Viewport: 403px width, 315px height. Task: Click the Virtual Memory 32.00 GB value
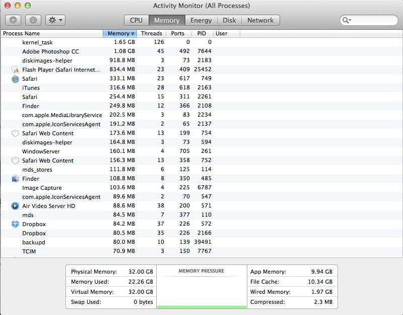pyautogui.click(x=141, y=292)
